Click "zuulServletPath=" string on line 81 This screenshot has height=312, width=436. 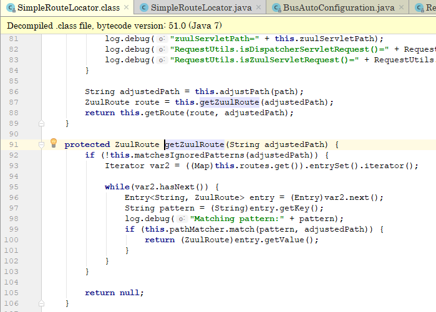click(215, 39)
